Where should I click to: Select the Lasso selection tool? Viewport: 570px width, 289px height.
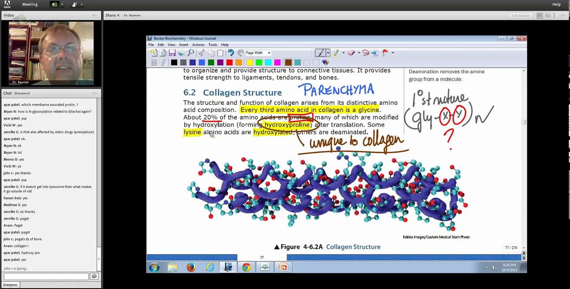366,53
